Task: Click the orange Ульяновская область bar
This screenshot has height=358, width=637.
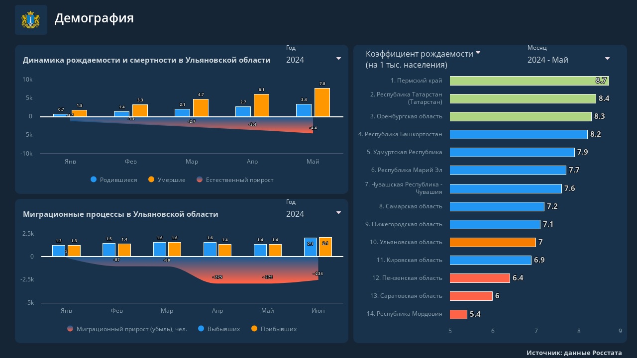Action: point(493,242)
